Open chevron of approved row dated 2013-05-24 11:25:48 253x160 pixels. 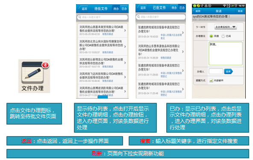click(183, 89)
